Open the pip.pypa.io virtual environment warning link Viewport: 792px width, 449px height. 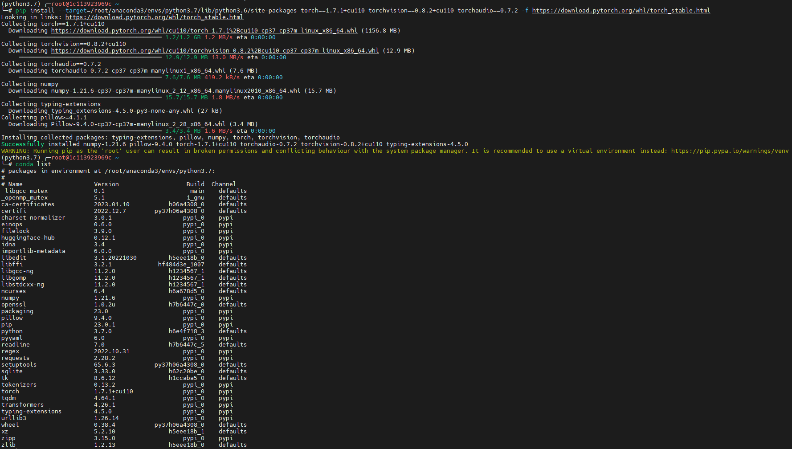(x=731, y=151)
